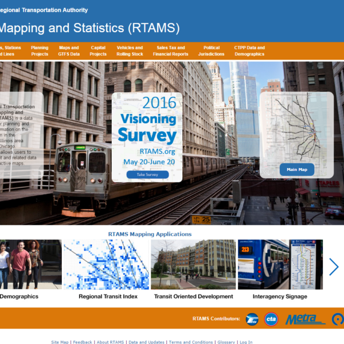Click the Take Survey button
The height and width of the screenshot is (344, 344).
(x=147, y=175)
